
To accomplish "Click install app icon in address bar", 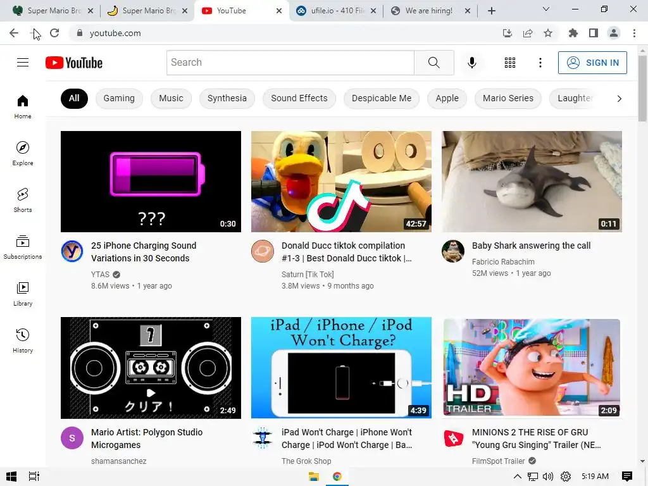I will [x=508, y=33].
